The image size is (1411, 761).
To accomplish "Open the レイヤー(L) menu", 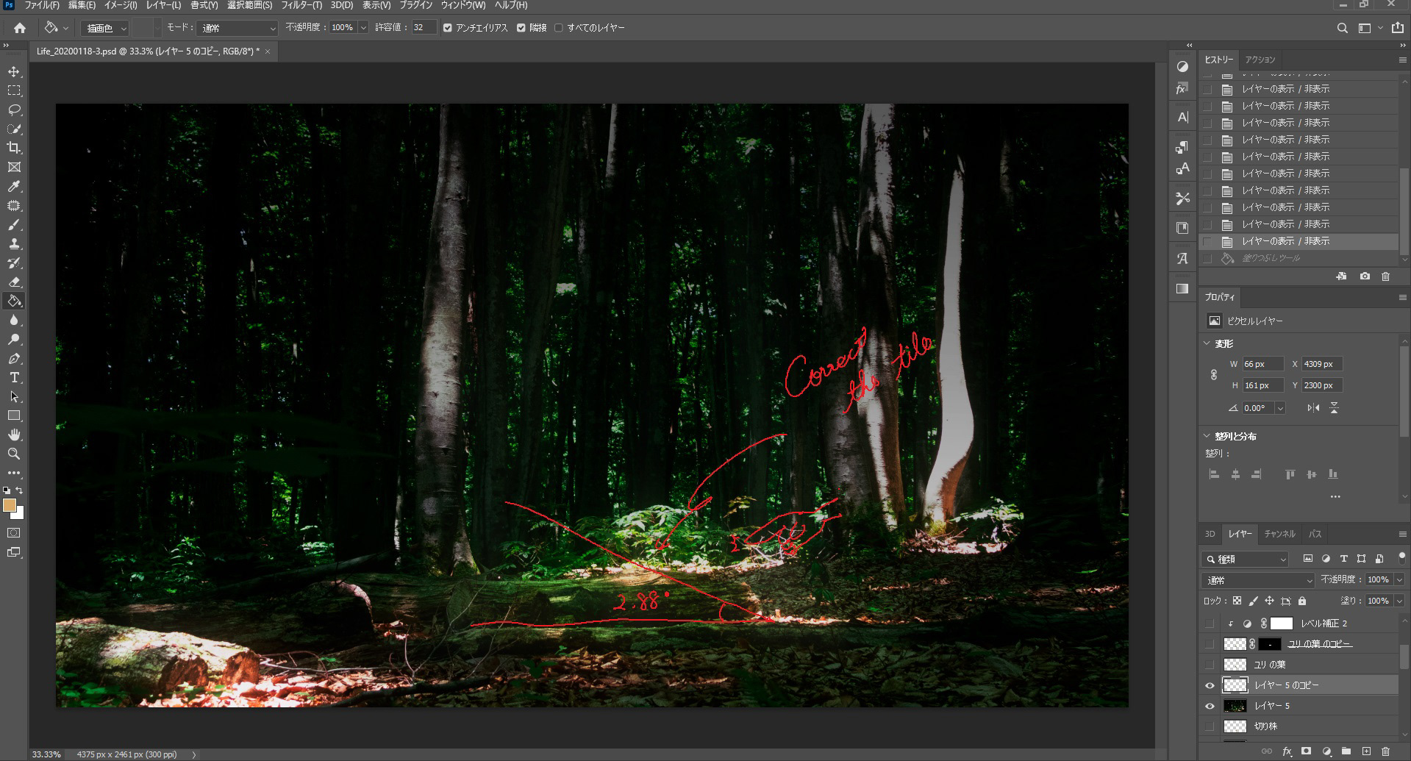I will tap(163, 5).
